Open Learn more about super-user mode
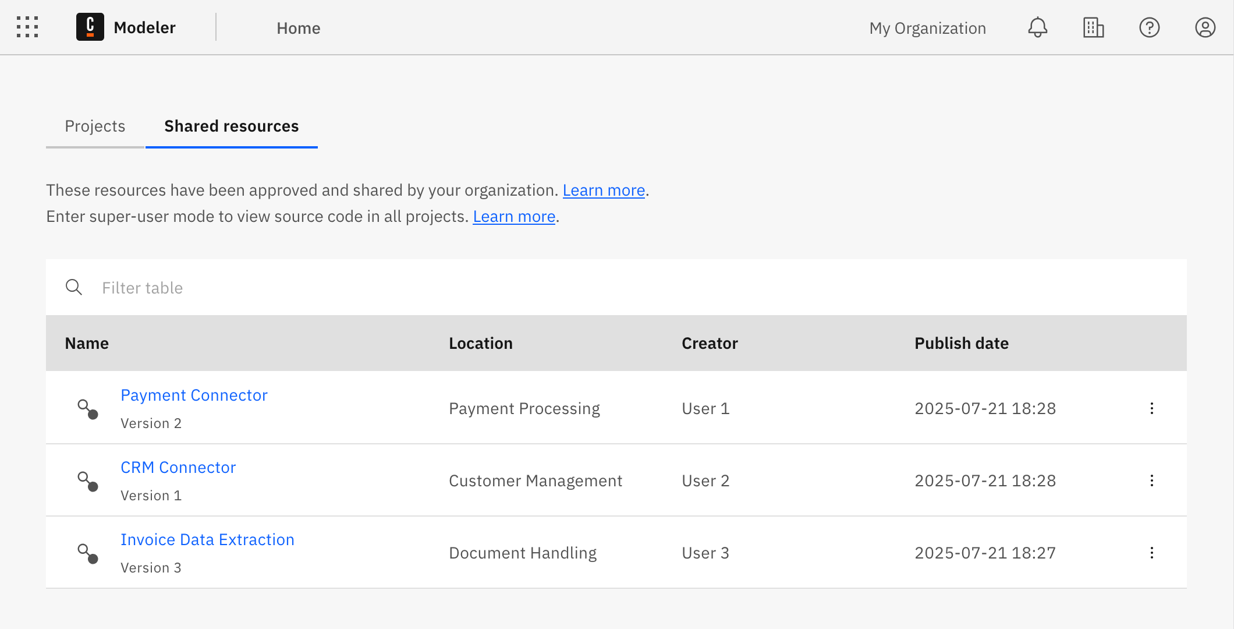This screenshot has width=1234, height=629. [513, 216]
